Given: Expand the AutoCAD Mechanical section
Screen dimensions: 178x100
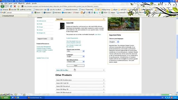Looking at the screenshot, I should (x=104, y=92).
